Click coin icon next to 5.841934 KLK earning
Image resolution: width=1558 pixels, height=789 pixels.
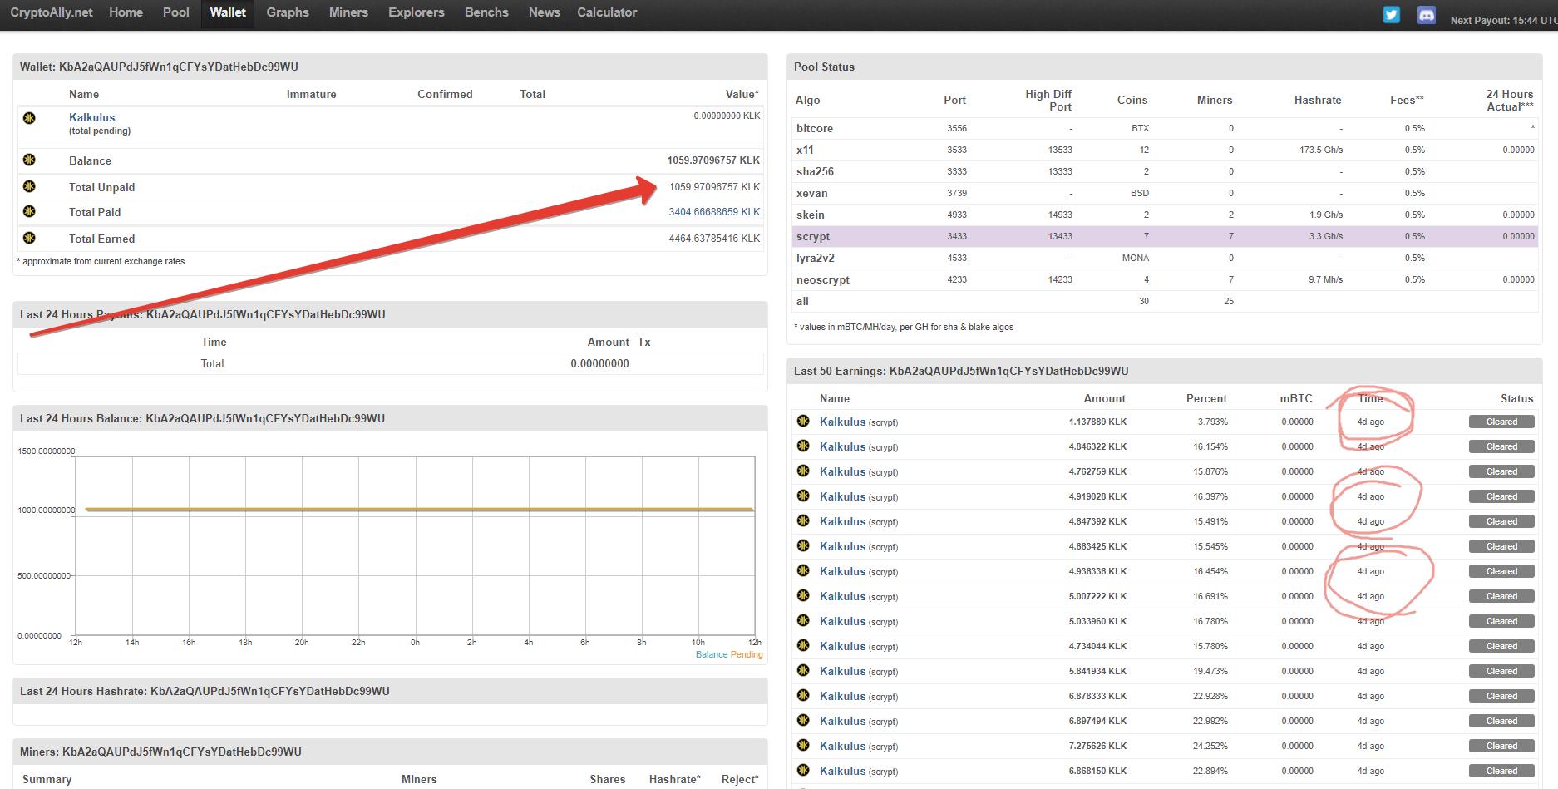(803, 670)
